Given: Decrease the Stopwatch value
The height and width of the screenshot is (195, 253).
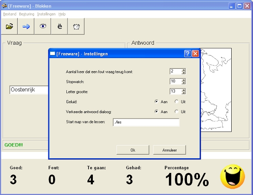Looking at the screenshot, I should [183, 83].
